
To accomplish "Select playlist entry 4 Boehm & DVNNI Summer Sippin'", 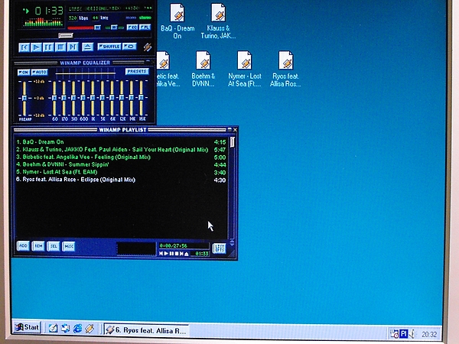I will click(x=121, y=164).
